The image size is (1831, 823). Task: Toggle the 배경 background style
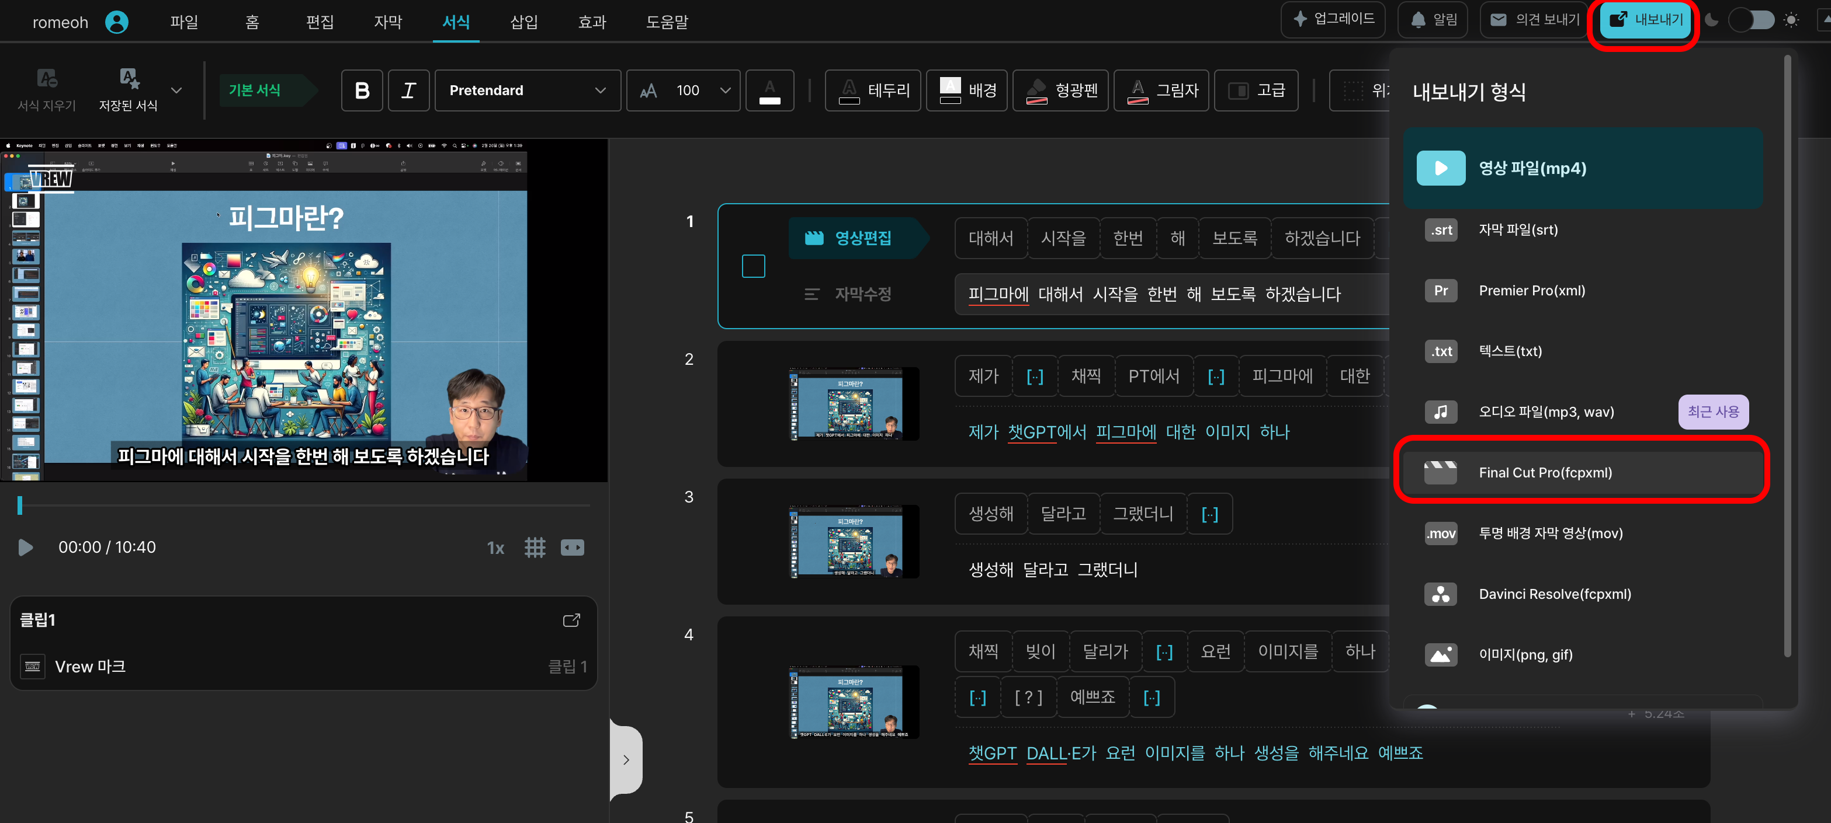pos(967,90)
